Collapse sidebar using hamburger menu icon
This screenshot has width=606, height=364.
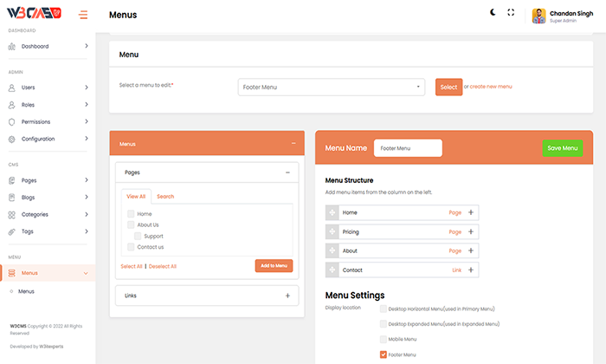point(83,15)
